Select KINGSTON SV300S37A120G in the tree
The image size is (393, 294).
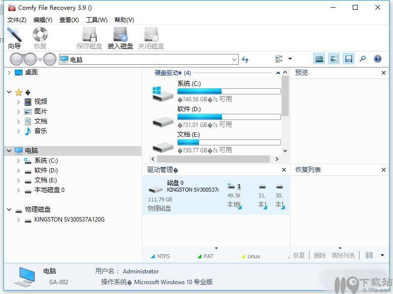click(69, 219)
